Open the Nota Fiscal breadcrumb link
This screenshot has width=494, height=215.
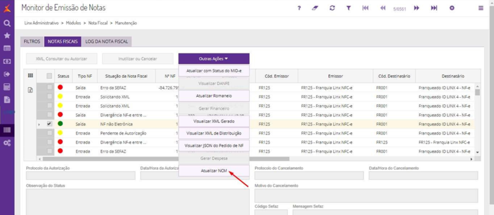[x=98, y=23]
